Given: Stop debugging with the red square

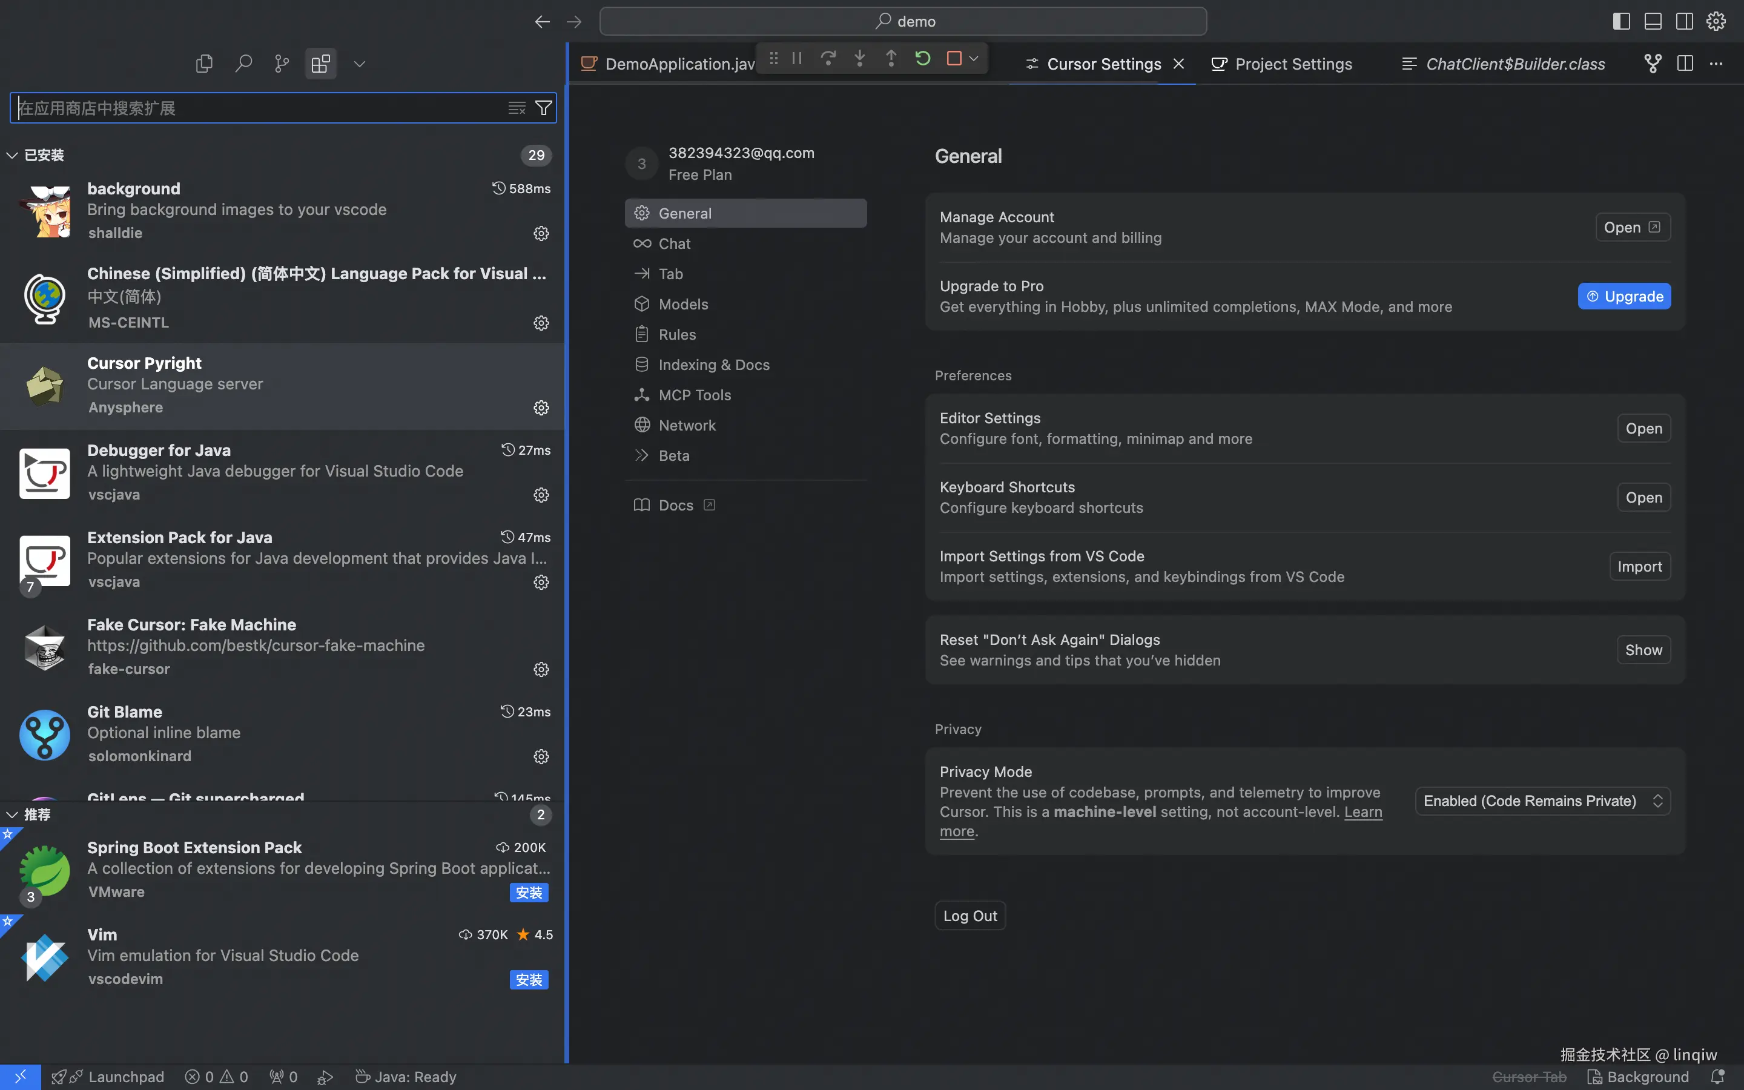Looking at the screenshot, I should coord(954,58).
